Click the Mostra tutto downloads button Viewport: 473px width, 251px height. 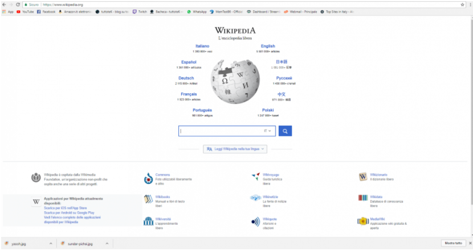pos(453,243)
